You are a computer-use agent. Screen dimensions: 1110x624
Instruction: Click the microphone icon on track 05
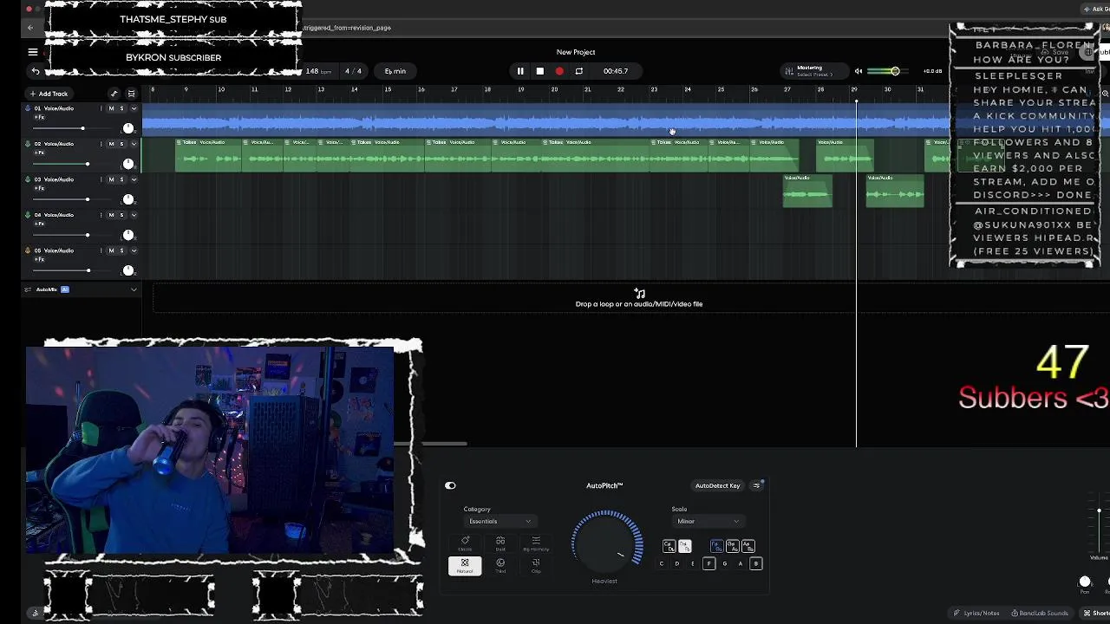click(28, 250)
